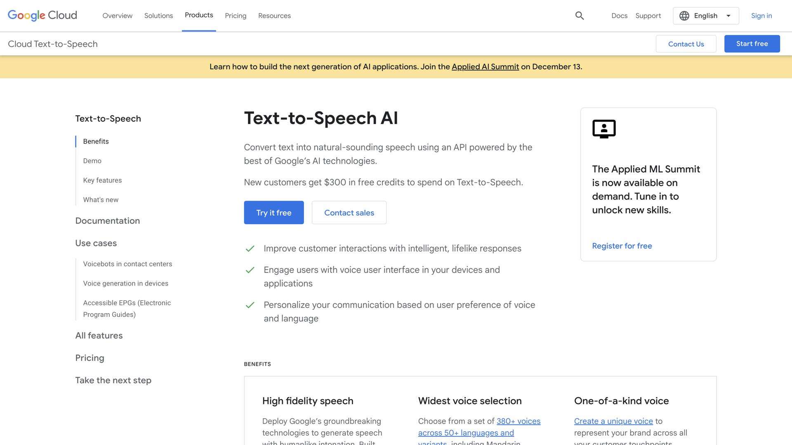Sign in to Google Cloud
The width and height of the screenshot is (792, 445).
pos(761,15)
